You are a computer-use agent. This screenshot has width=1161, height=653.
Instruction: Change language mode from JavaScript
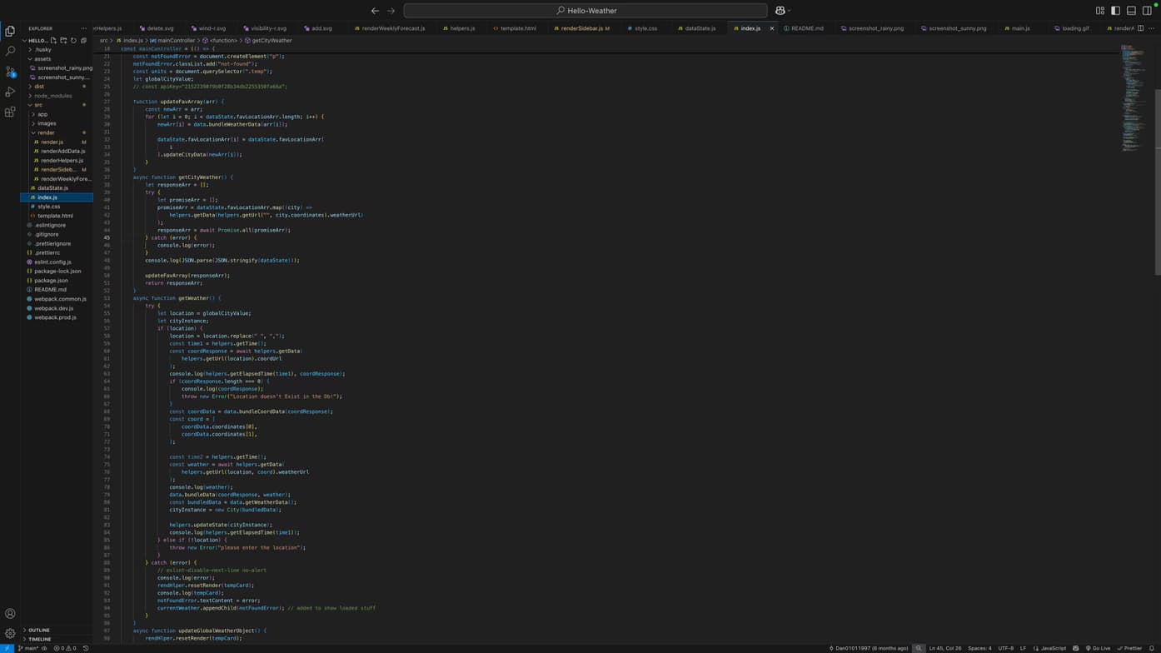pyautogui.click(x=1053, y=648)
